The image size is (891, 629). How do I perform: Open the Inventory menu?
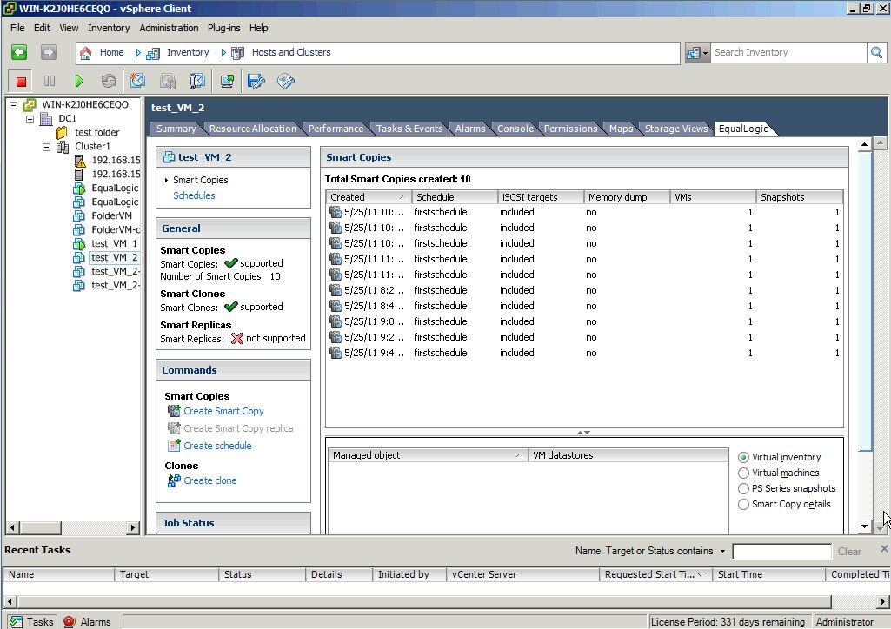[109, 28]
